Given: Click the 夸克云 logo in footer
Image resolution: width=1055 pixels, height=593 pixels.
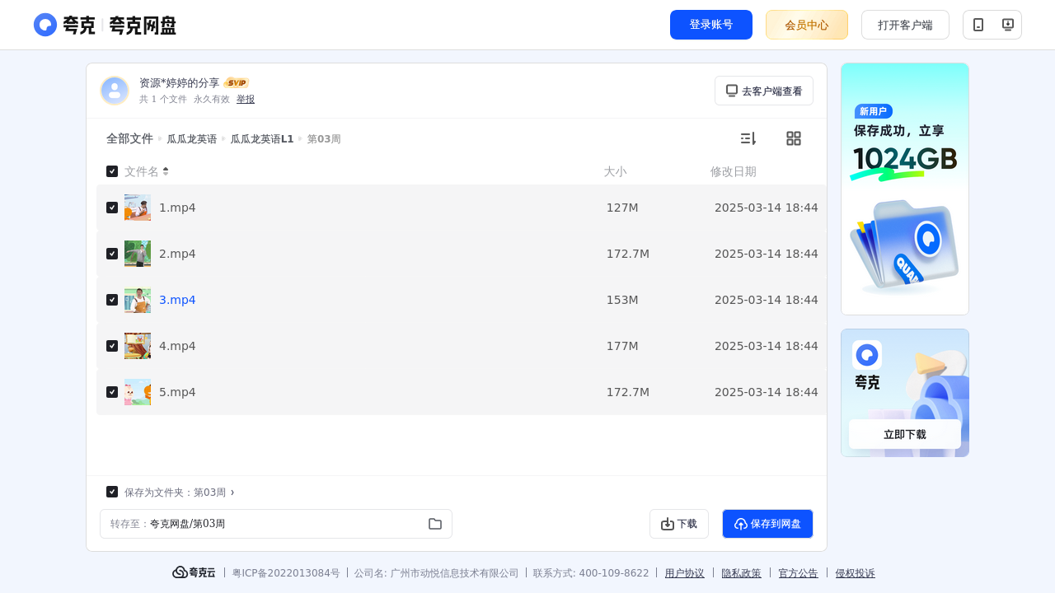Looking at the screenshot, I should click(x=194, y=572).
